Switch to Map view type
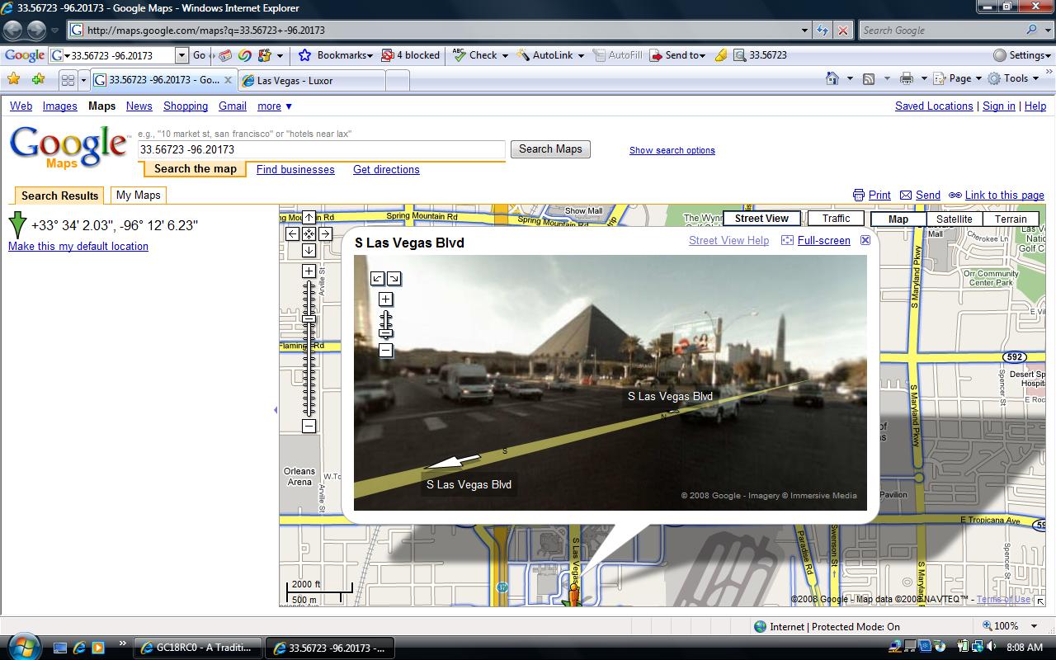This screenshot has height=660, width=1056. pos(898,219)
